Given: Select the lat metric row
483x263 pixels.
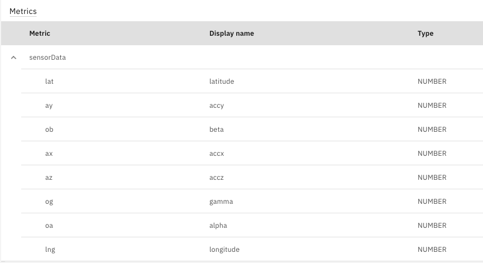Looking at the screenshot, I should click(252, 82).
